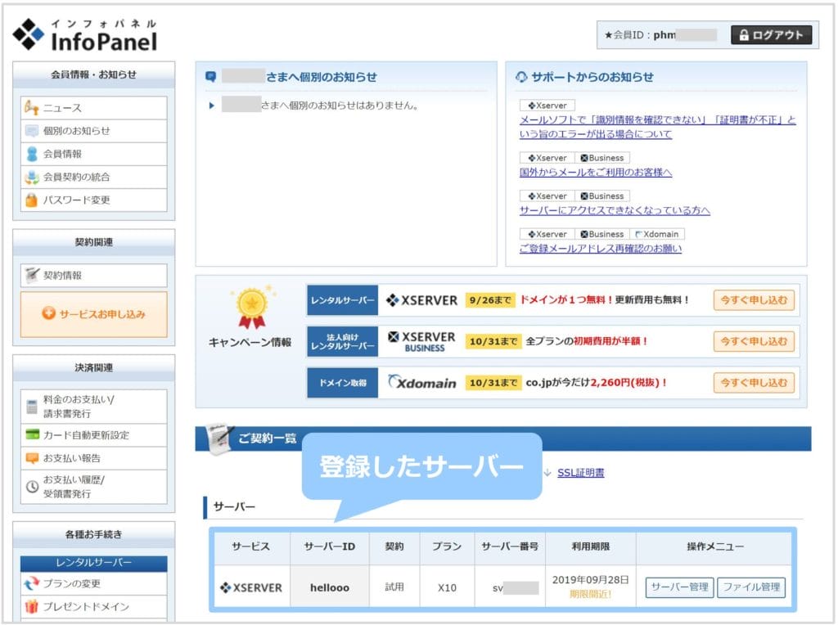The width and height of the screenshot is (838, 625).
Task: Open 個別のお知らせ in the sidebar
Action: tap(93, 131)
